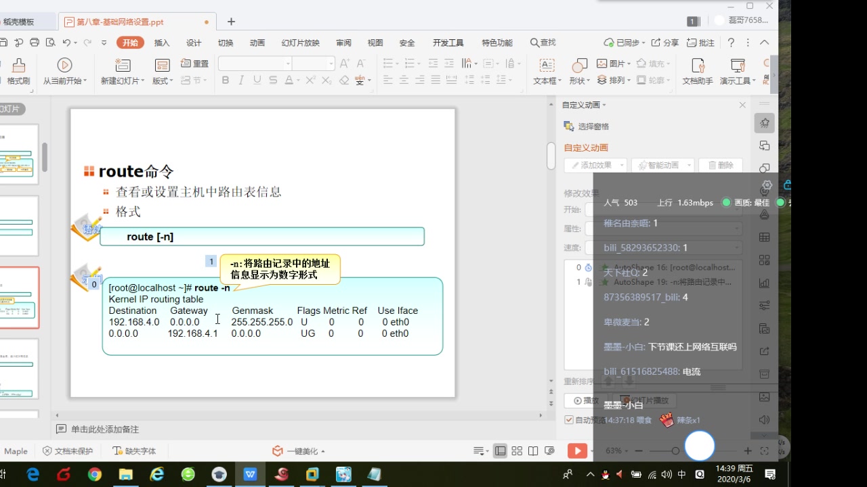The height and width of the screenshot is (487, 867).
Task: Switch to slide sorter view icon
Action: point(516,450)
